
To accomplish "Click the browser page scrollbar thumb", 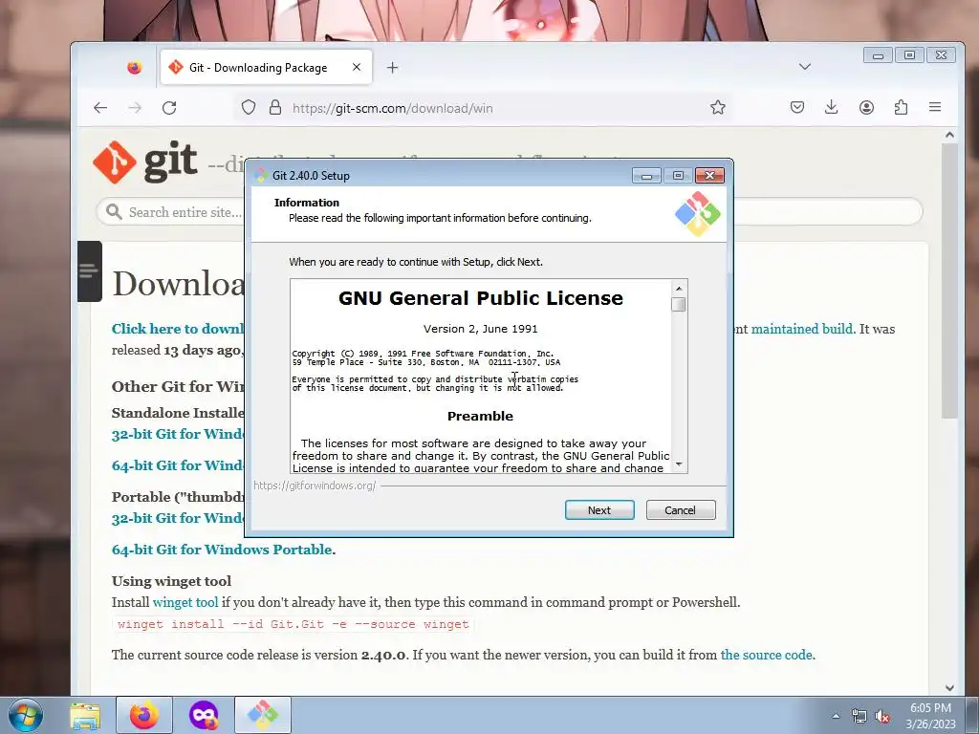I will coord(949,281).
